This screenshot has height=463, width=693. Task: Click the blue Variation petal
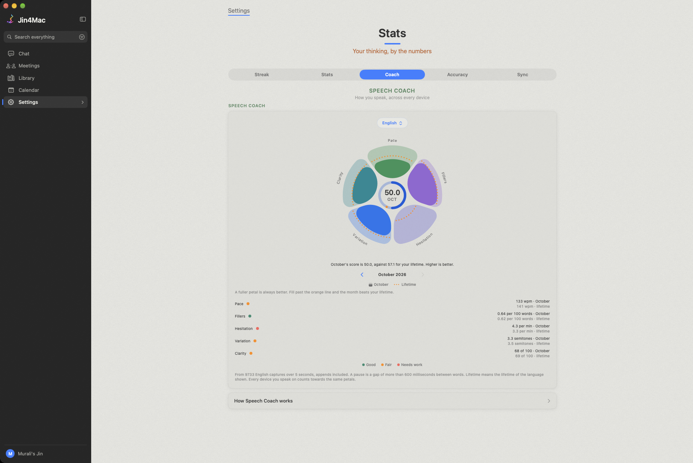(x=373, y=219)
